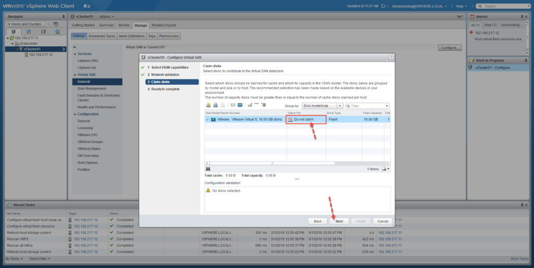Open the Help dropdown menu
Screen dimensions: 534x268
coord(461,6)
